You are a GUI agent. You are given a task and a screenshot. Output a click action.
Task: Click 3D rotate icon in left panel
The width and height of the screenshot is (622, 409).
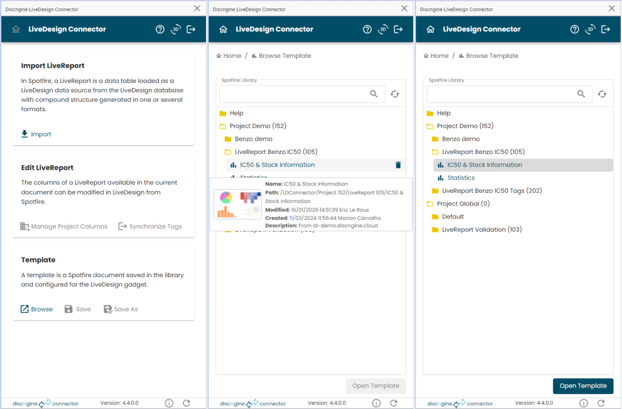(176, 30)
